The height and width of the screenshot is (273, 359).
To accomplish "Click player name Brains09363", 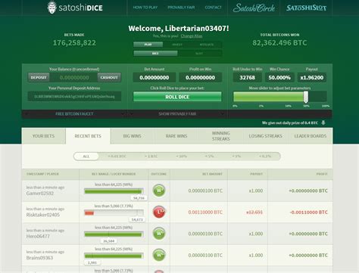I will coord(39,258).
